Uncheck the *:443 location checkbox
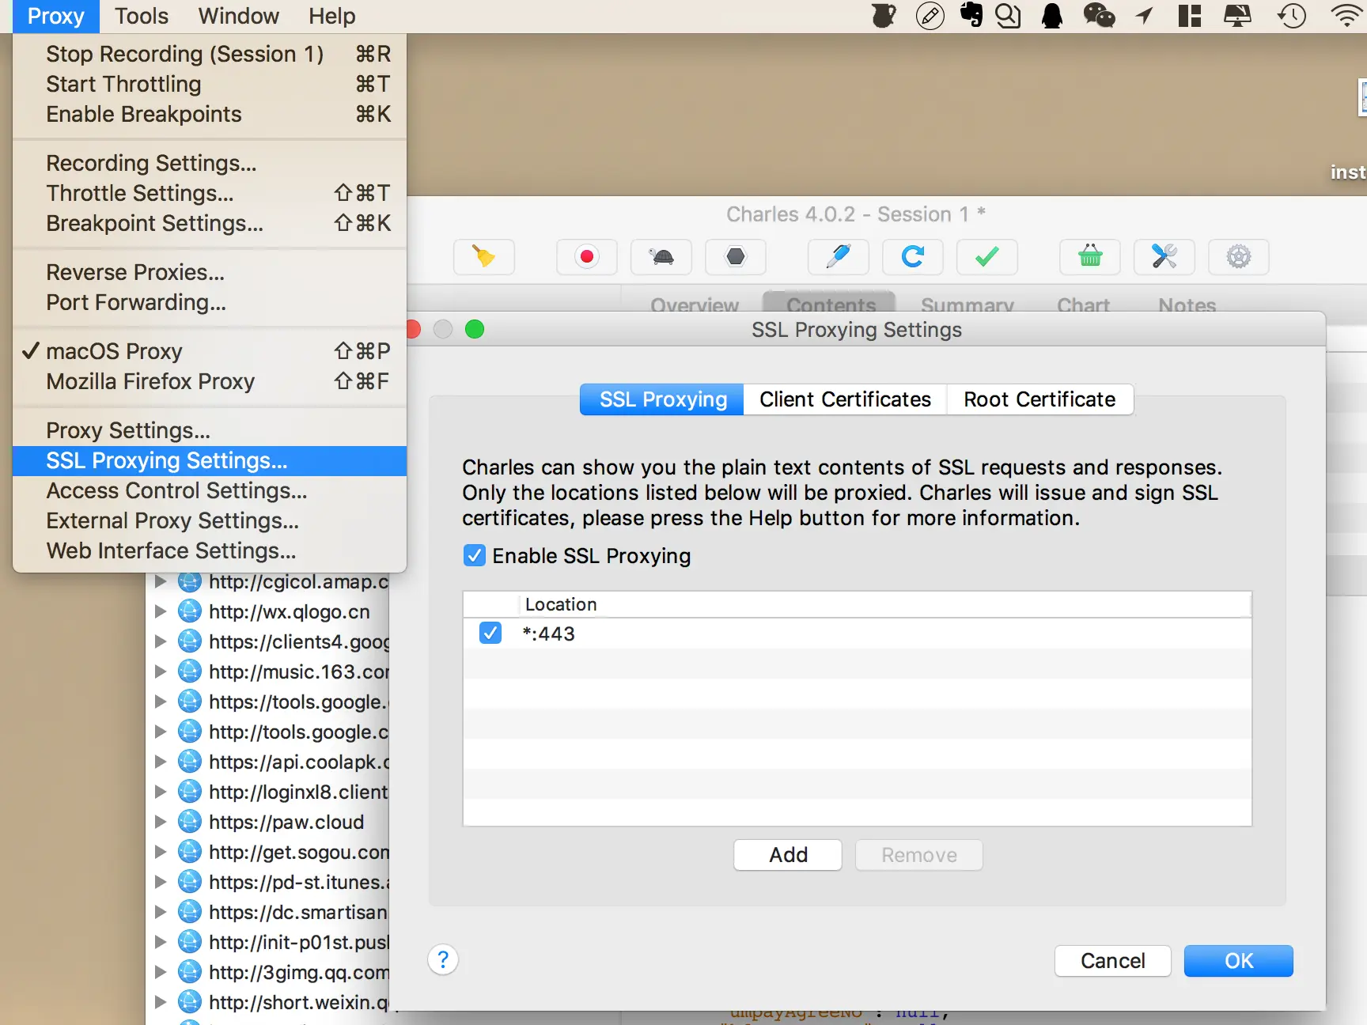The width and height of the screenshot is (1367, 1025). click(x=490, y=634)
